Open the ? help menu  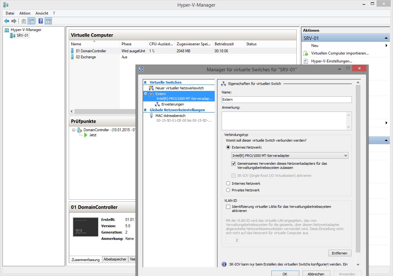(x=54, y=13)
